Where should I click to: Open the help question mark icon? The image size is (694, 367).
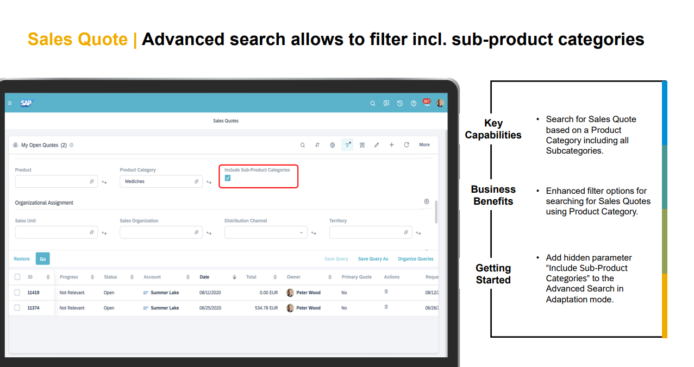pos(414,103)
